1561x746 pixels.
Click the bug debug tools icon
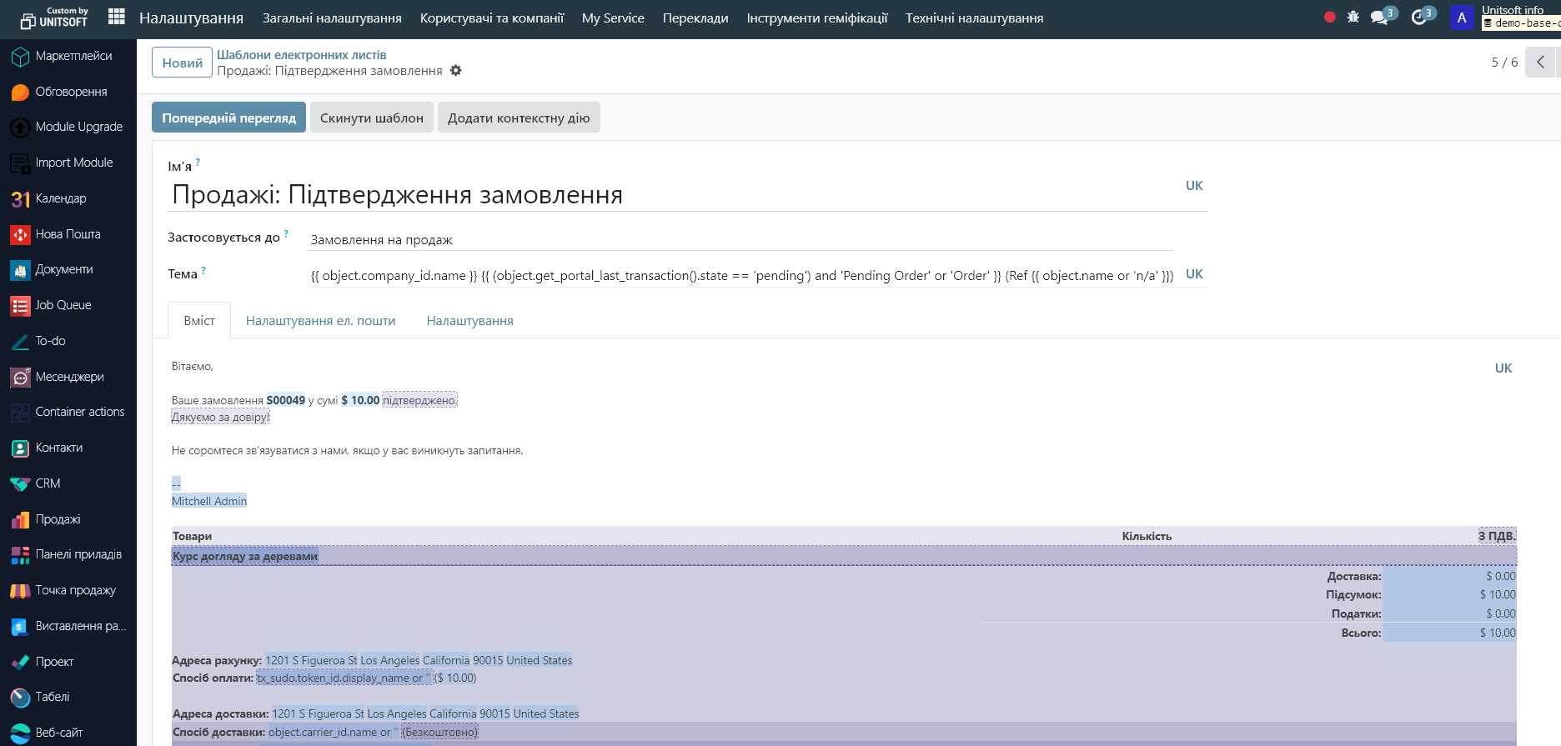(x=1353, y=18)
